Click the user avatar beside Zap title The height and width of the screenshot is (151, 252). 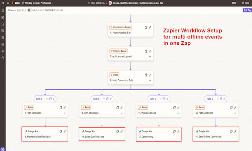(110, 3)
